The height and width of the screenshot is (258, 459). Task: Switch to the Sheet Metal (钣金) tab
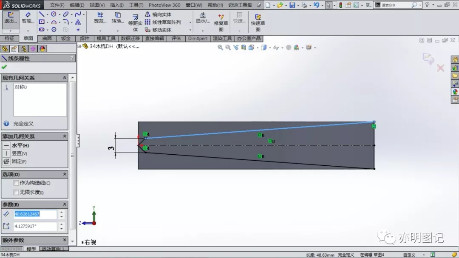pos(66,38)
